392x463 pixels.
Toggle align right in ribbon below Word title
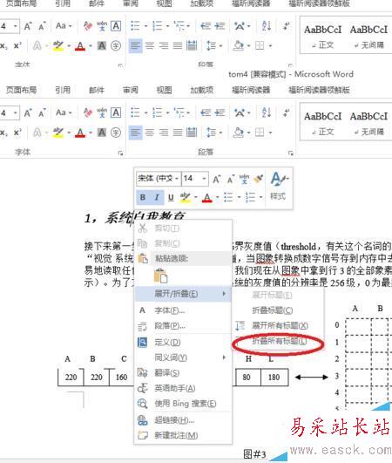[164, 133]
